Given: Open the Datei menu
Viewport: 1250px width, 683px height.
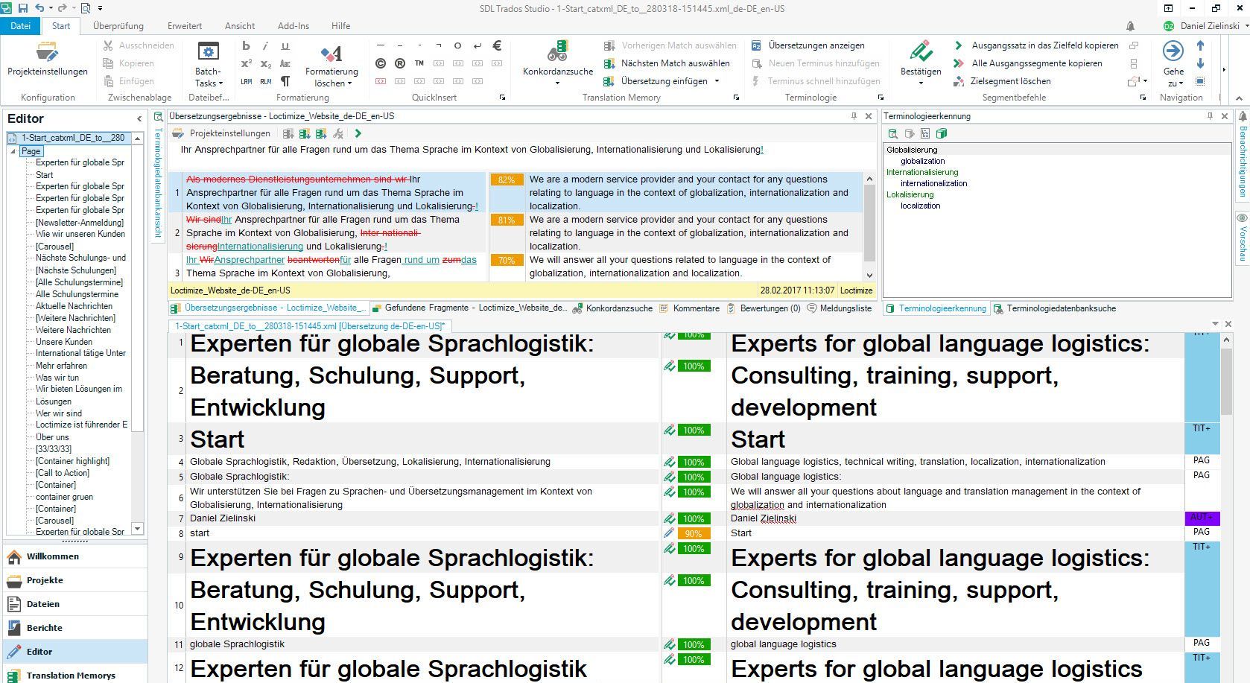Looking at the screenshot, I should click(x=20, y=26).
